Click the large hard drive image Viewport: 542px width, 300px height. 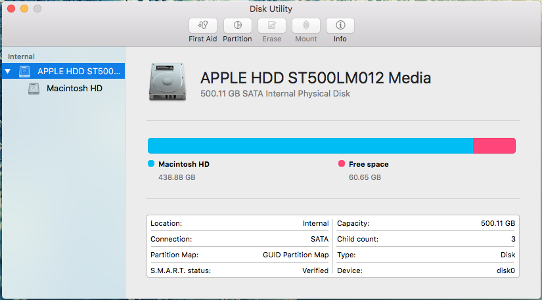(168, 82)
